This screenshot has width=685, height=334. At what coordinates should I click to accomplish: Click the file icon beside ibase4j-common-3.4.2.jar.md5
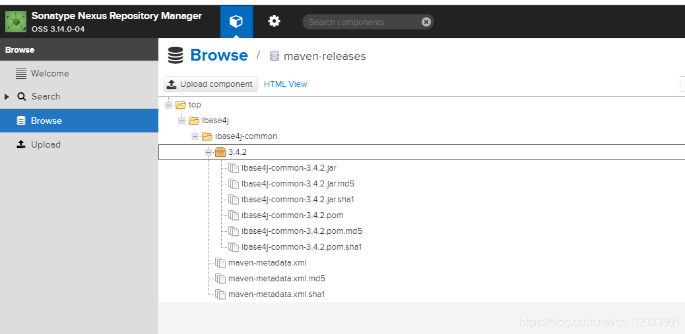(x=234, y=184)
